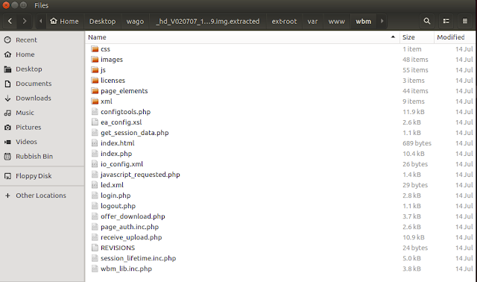
Task: Select the REVISIONS file name
Action: click(x=118, y=248)
